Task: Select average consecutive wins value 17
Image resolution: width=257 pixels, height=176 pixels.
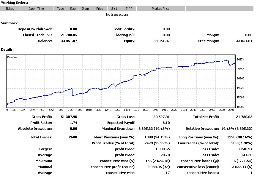Action: click(168, 173)
